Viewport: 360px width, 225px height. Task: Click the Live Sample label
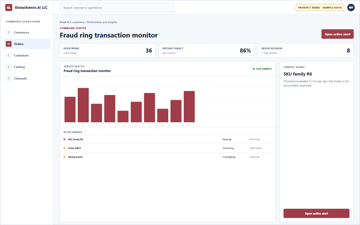264,69
